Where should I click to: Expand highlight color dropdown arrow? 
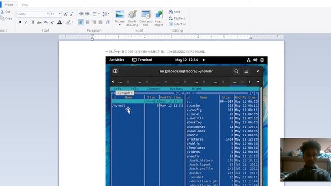[x=73, y=22]
